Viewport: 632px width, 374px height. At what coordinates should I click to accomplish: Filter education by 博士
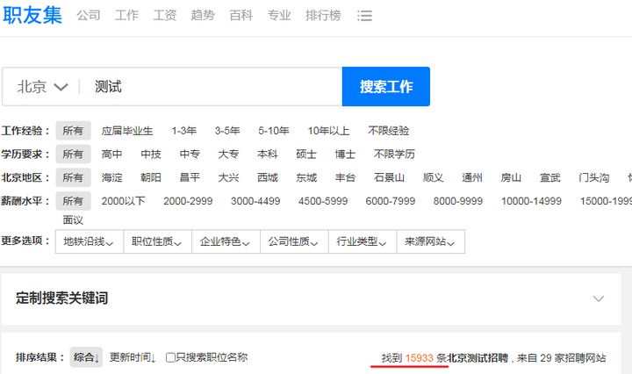tap(345, 155)
